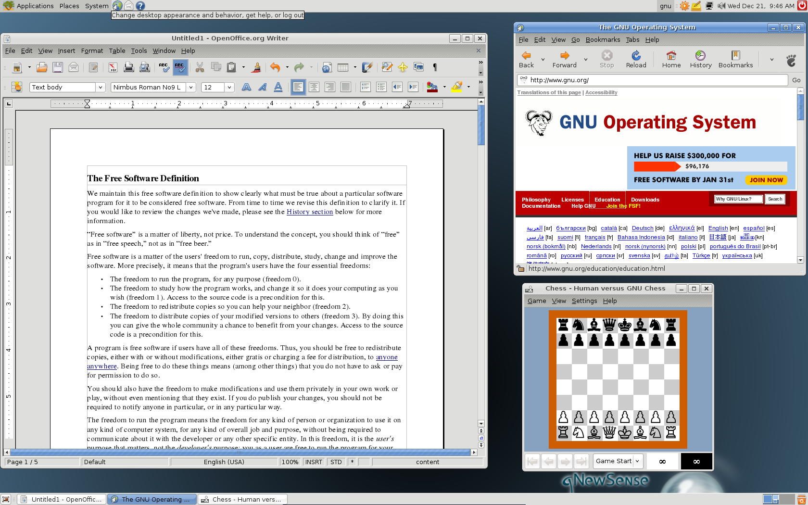Show draw functions in Writer
The height and width of the screenshot is (505, 808).
[367, 67]
